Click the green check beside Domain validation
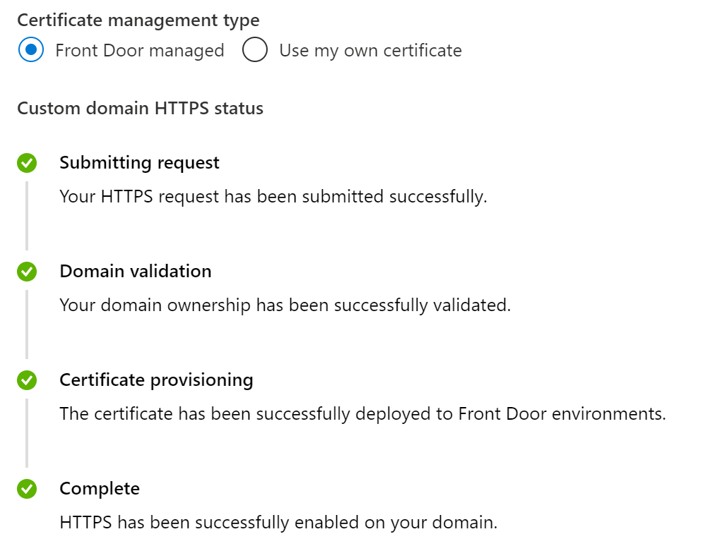Image resolution: width=707 pixels, height=558 pixels. [27, 272]
